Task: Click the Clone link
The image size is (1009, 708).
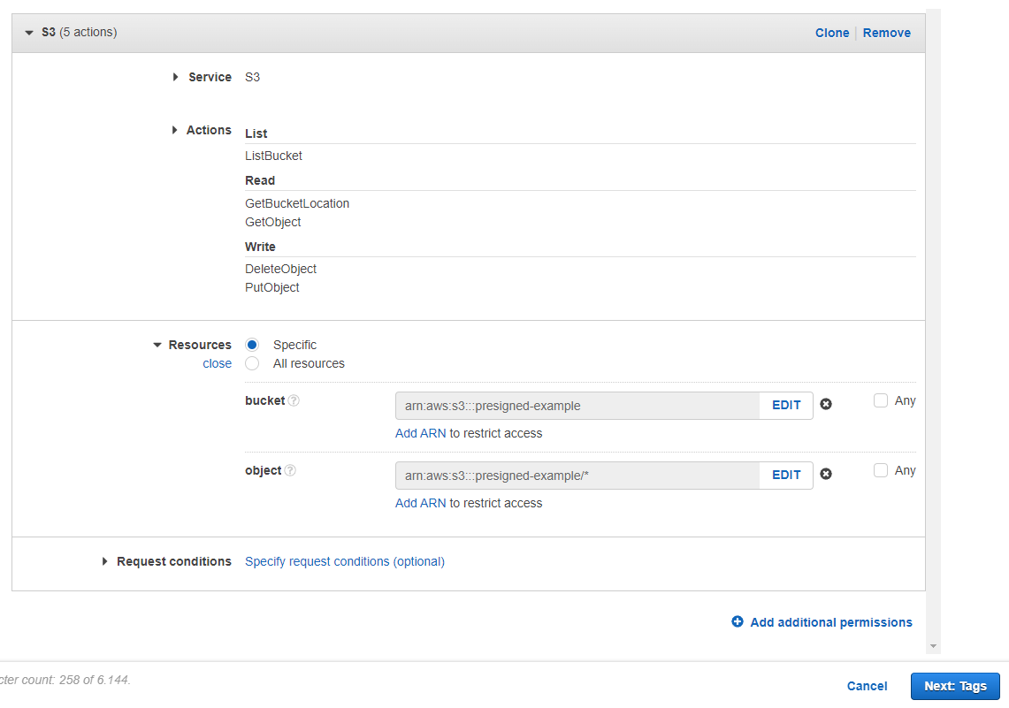Action: (831, 33)
